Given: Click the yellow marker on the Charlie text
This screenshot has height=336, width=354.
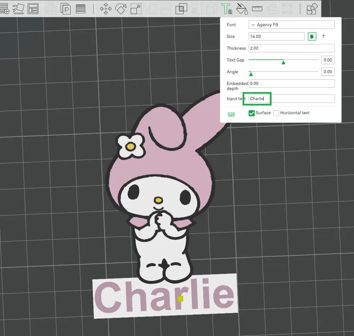Looking at the screenshot, I should [181, 299].
